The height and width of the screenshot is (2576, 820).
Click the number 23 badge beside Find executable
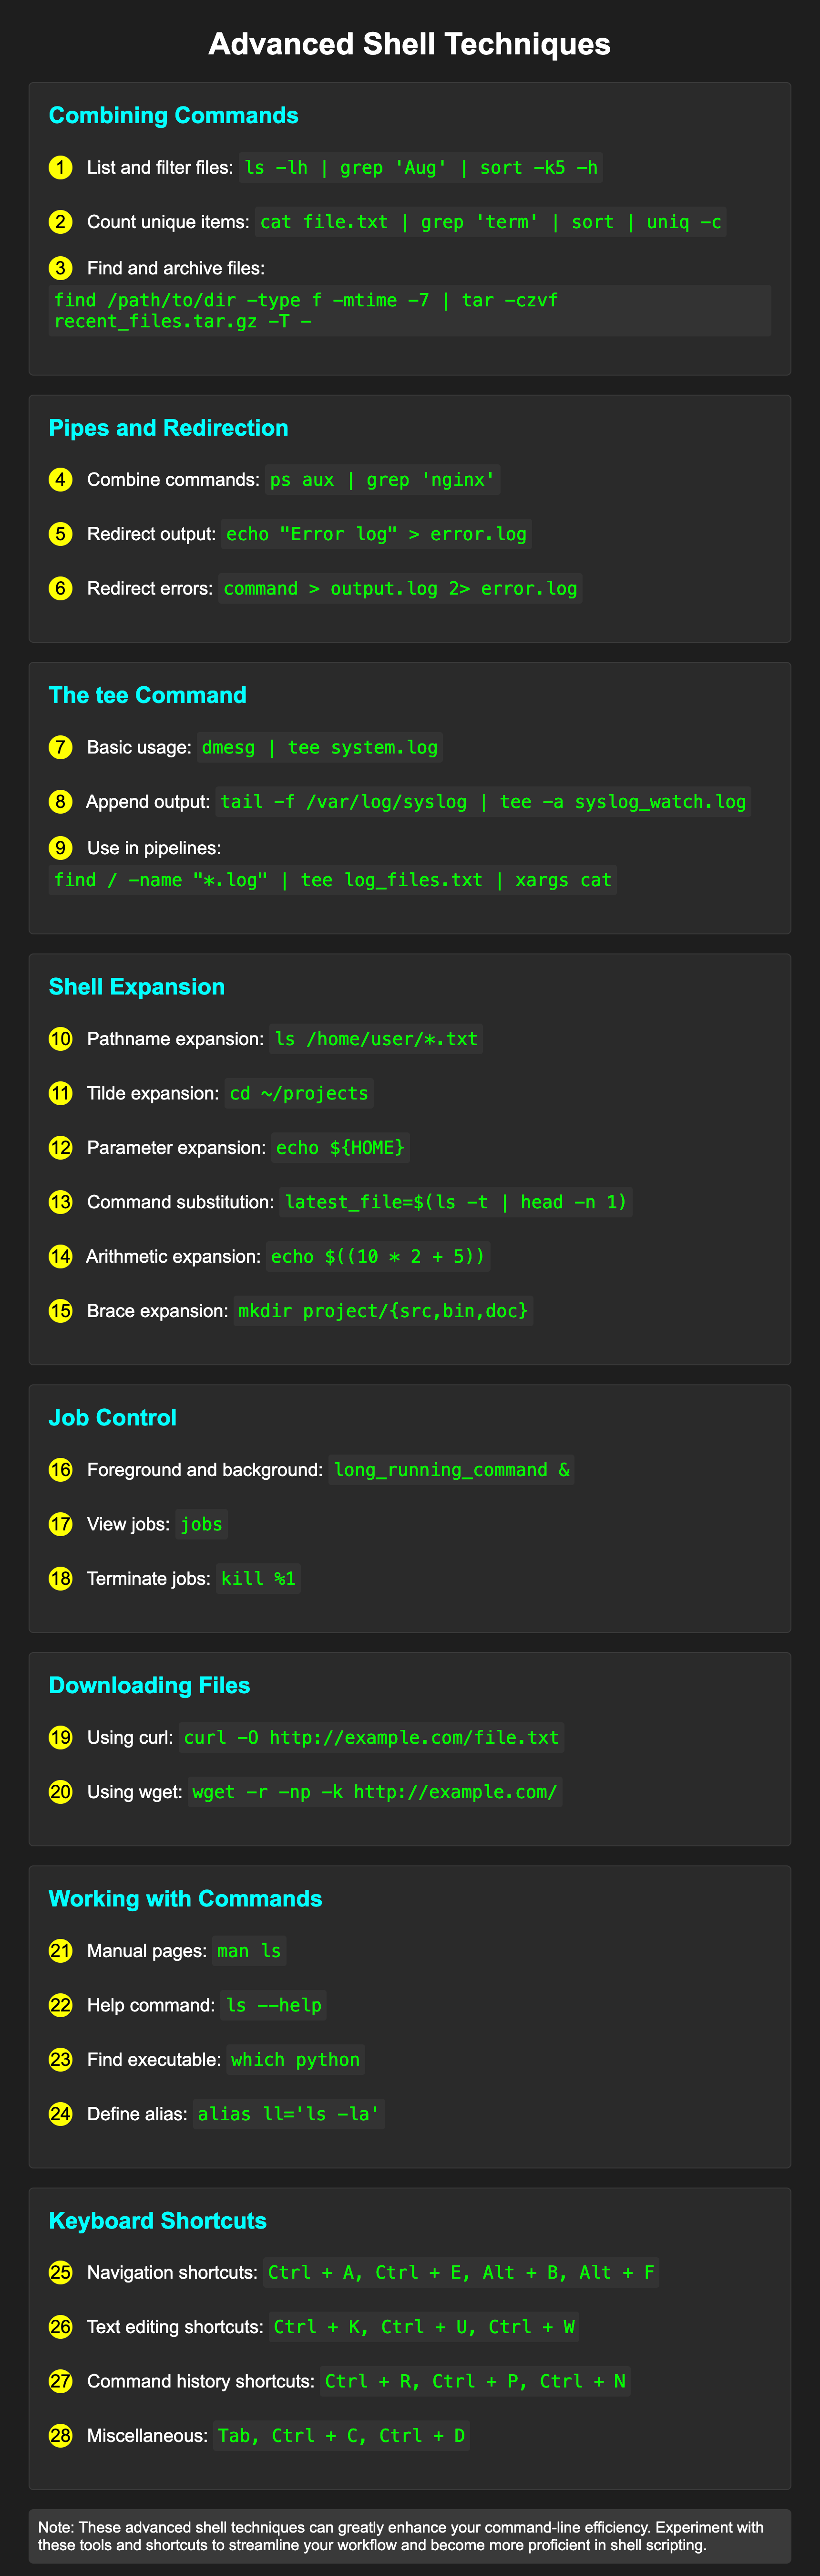coord(61,2060)
